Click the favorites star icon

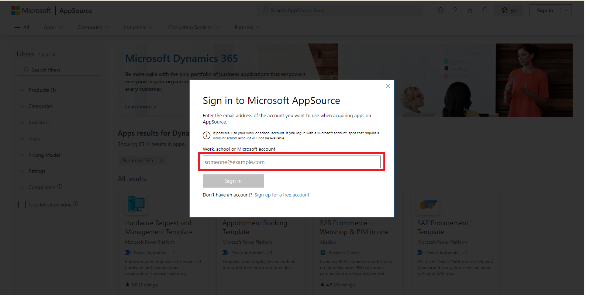point(470,10)
